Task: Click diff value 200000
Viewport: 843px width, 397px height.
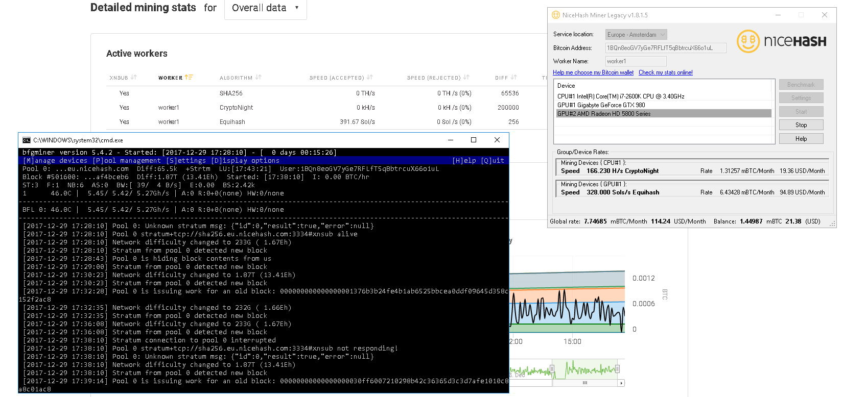Action: [508, 108]
